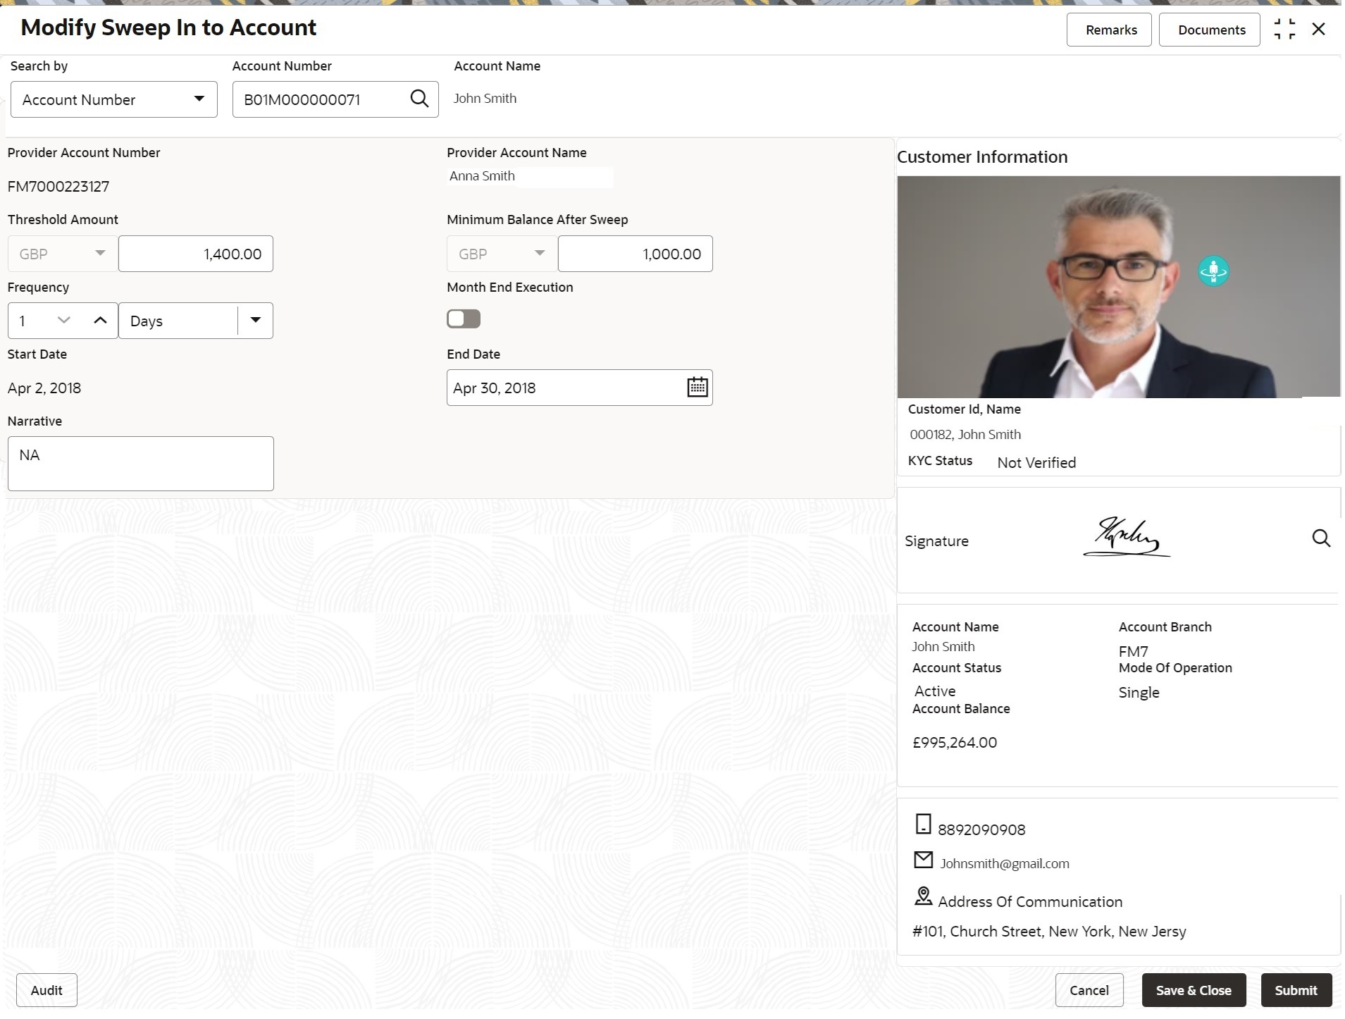Click the signature magnifier icon
Image resolution: width=1345 pixels, height=1019 pixels.
click(1321, 539)
